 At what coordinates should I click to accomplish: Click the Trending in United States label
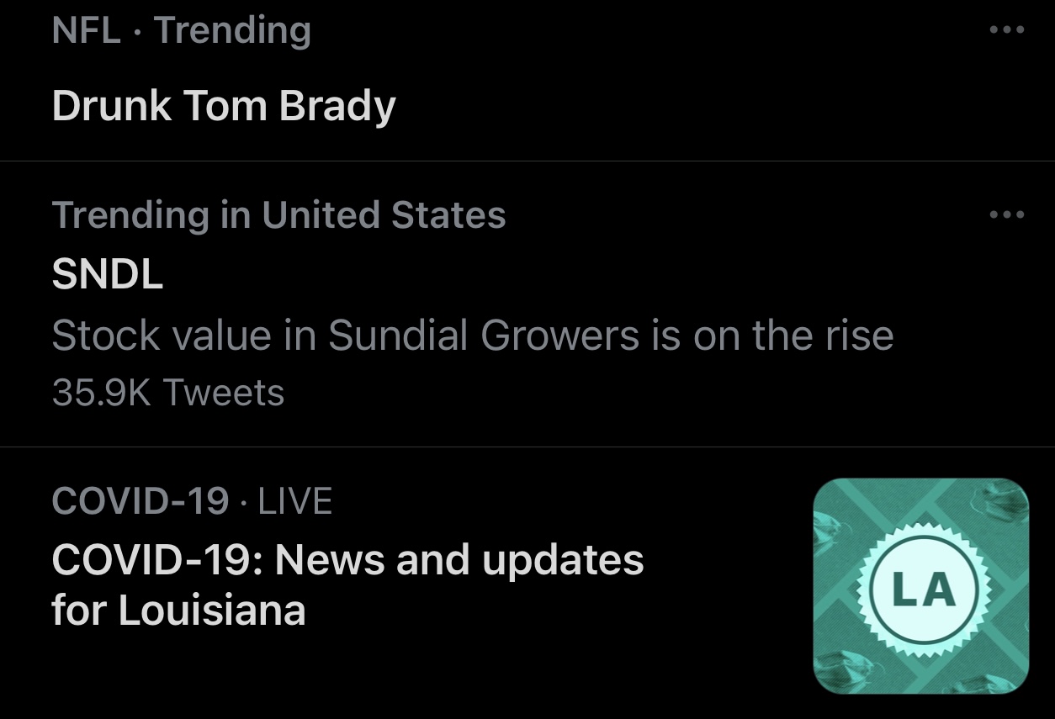click(x=278, y=215)
